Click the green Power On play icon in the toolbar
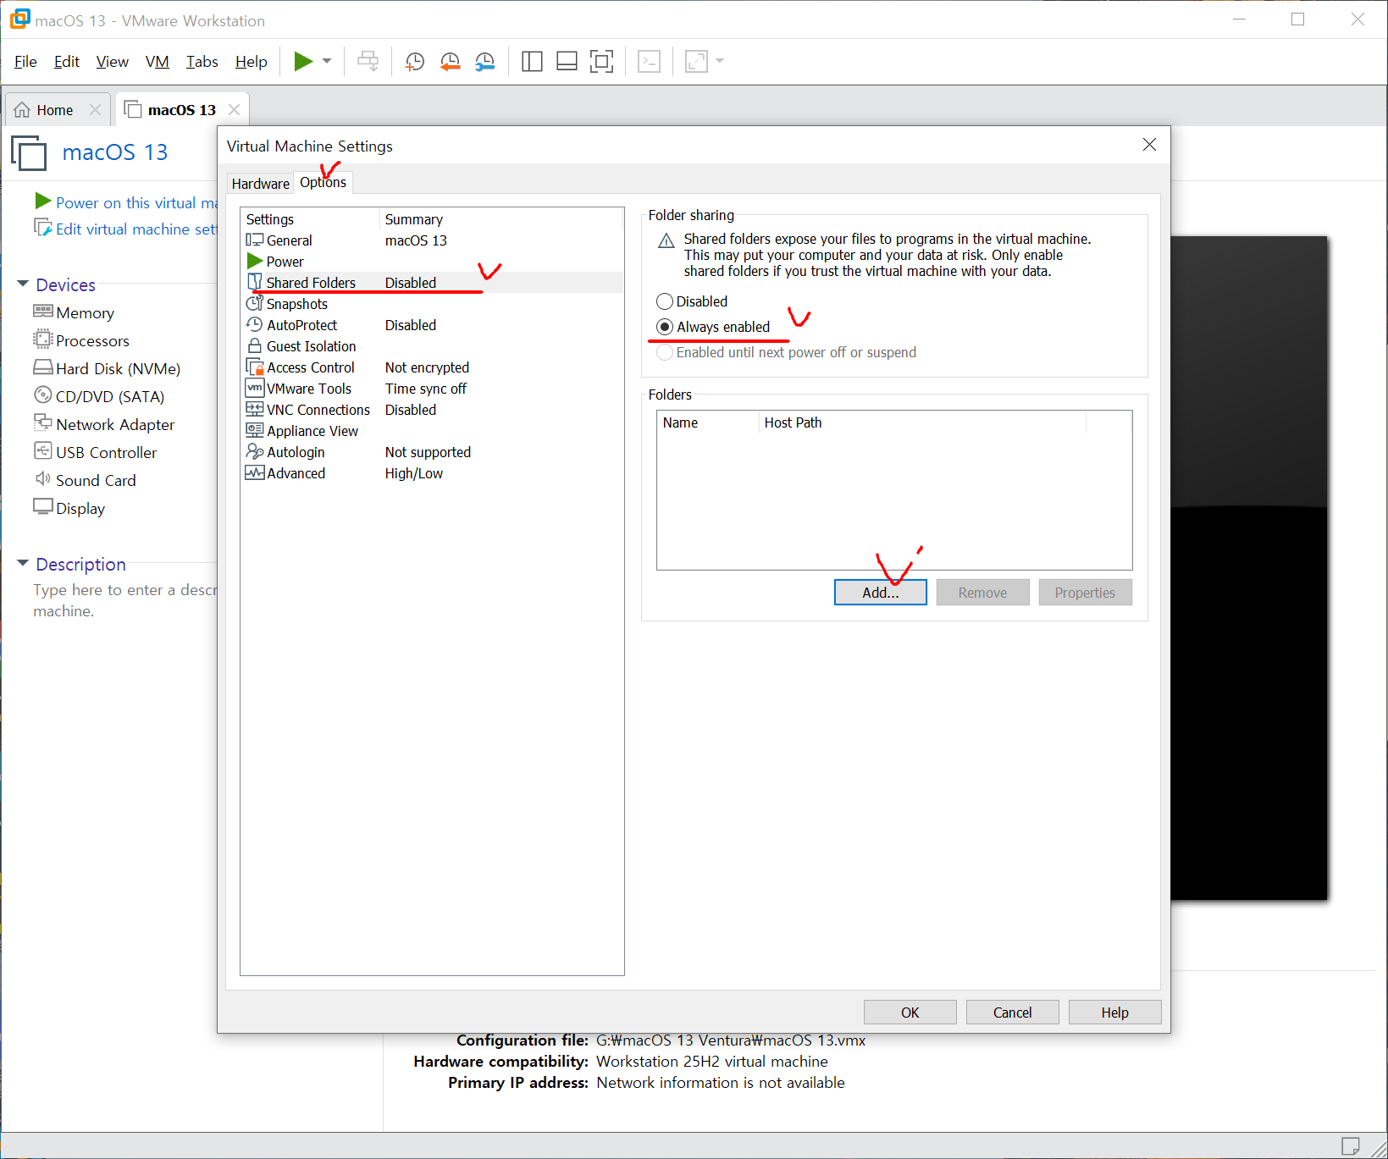The image size is (1388, 1159). (303, 61)
